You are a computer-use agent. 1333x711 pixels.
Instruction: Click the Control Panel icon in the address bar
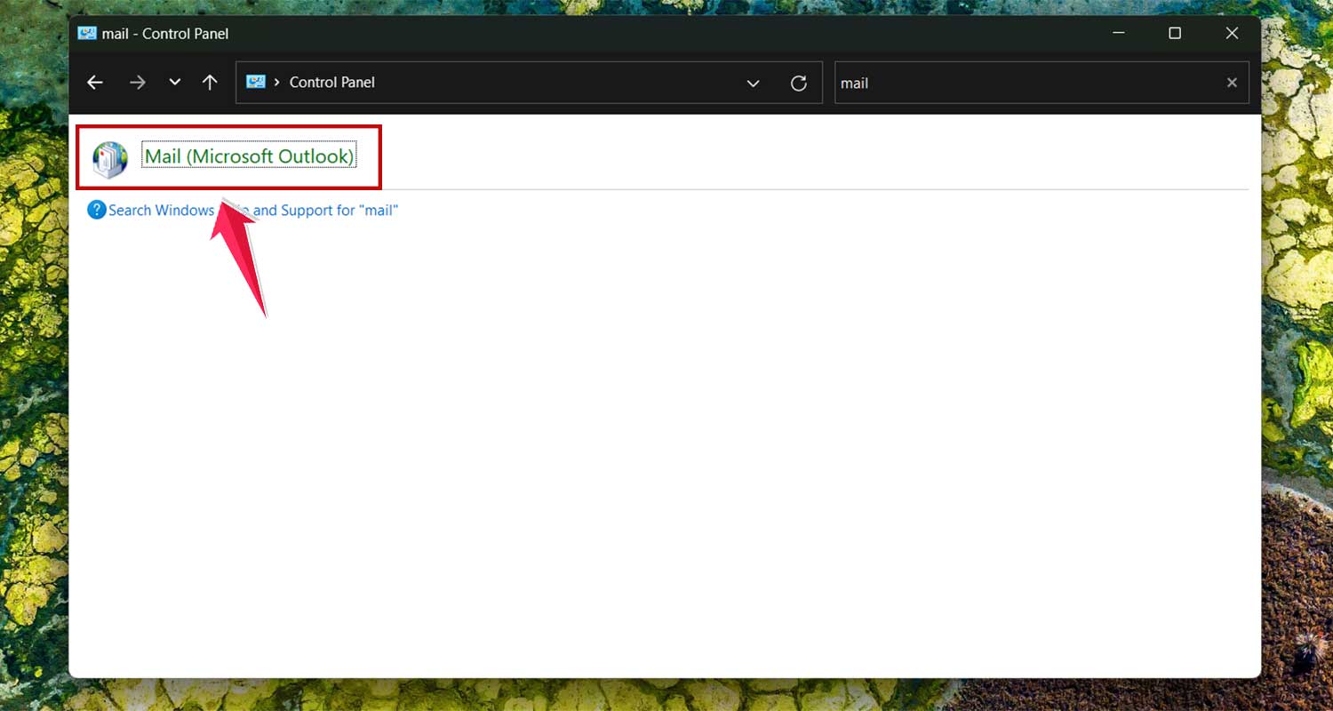click(256, 82)
